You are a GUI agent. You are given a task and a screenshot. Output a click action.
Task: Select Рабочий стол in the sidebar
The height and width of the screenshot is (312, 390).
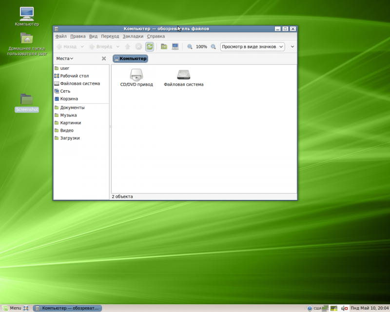[x=81, y=76]
